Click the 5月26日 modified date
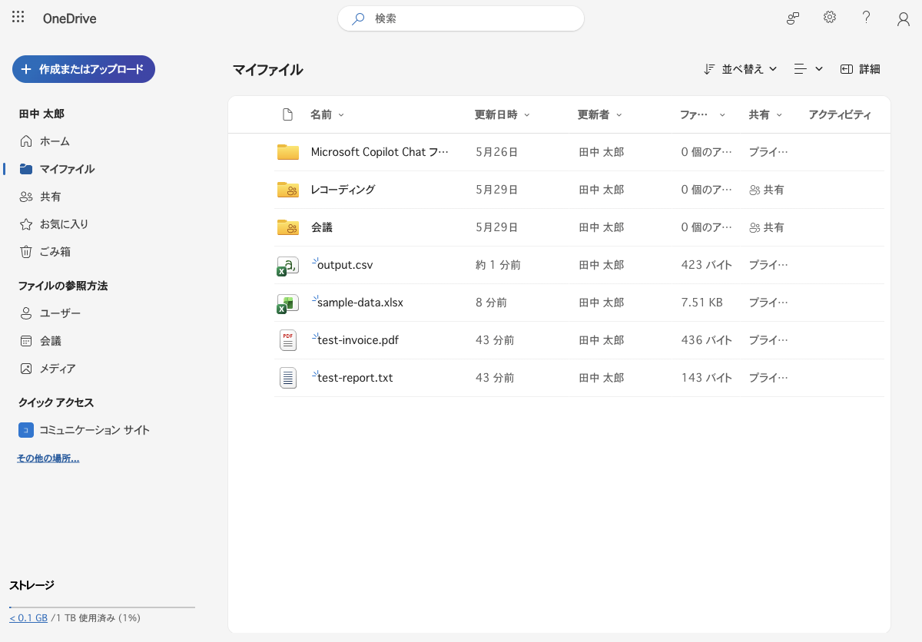Viewport: 922px width, 642px height. click(x=496, y=152)
